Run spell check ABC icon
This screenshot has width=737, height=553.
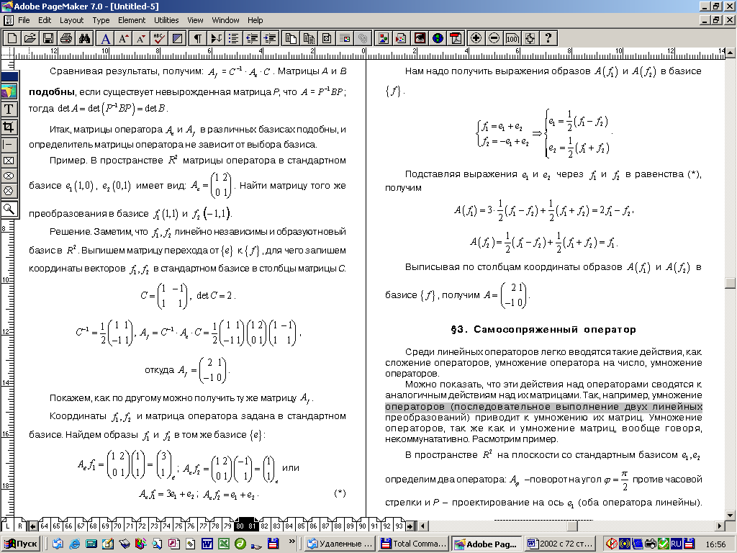(x=159, y=38)
